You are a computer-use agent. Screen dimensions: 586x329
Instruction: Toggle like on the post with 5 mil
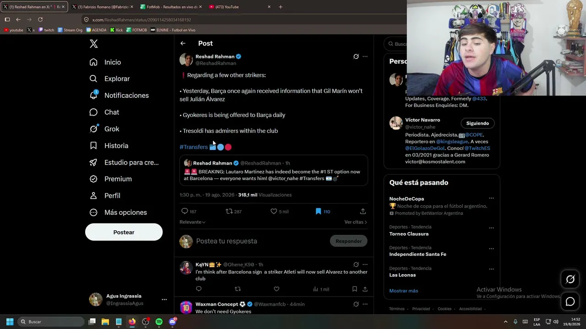[x=274, y=212]
